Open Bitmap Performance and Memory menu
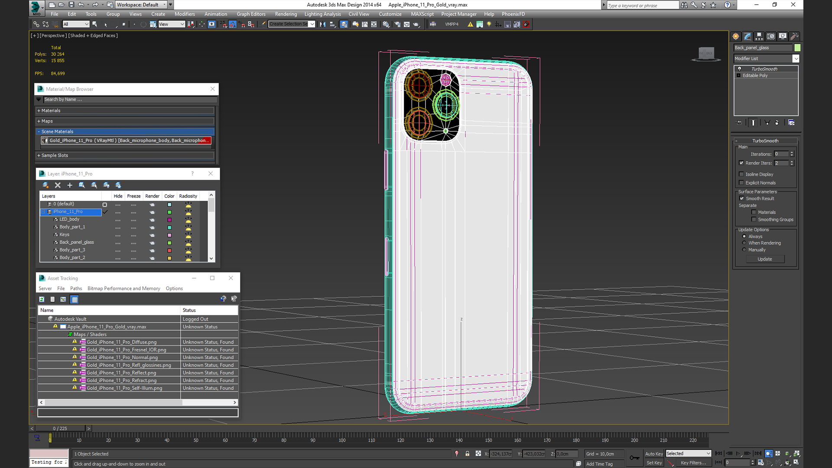This screenshot has height=468, width=832. coord(123,289)
